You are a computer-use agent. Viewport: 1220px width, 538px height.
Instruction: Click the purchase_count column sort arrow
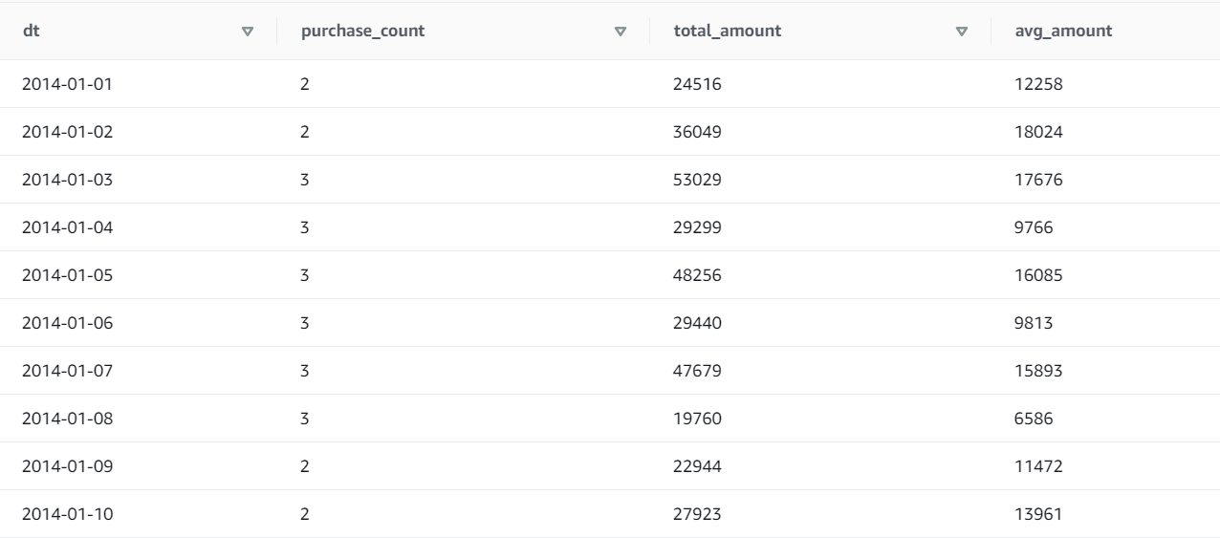pyautogui.click(x=621, y=32)
